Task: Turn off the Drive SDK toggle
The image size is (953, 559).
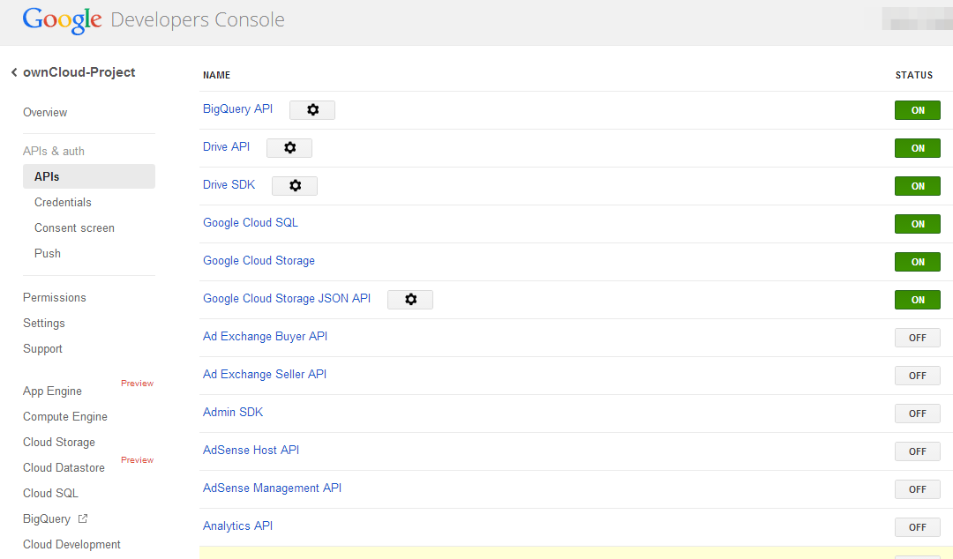Action: point(917,186)
